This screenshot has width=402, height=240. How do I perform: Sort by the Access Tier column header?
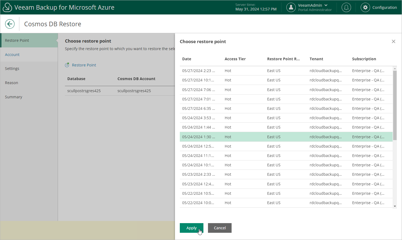(235, 59)
